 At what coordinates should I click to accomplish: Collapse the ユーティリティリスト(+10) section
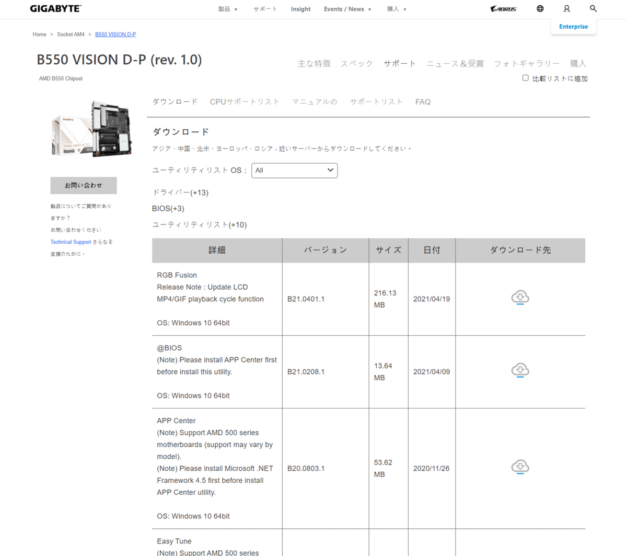click(x=200, y=224)
